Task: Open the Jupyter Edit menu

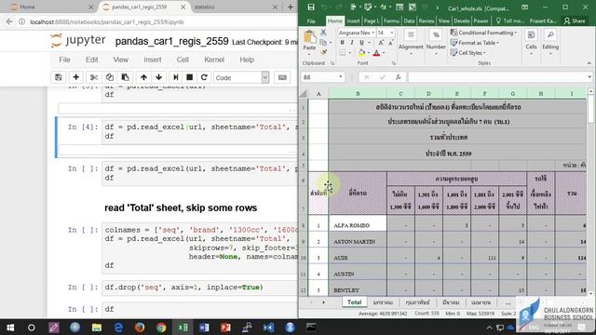Action: click(x=91, y=60)
